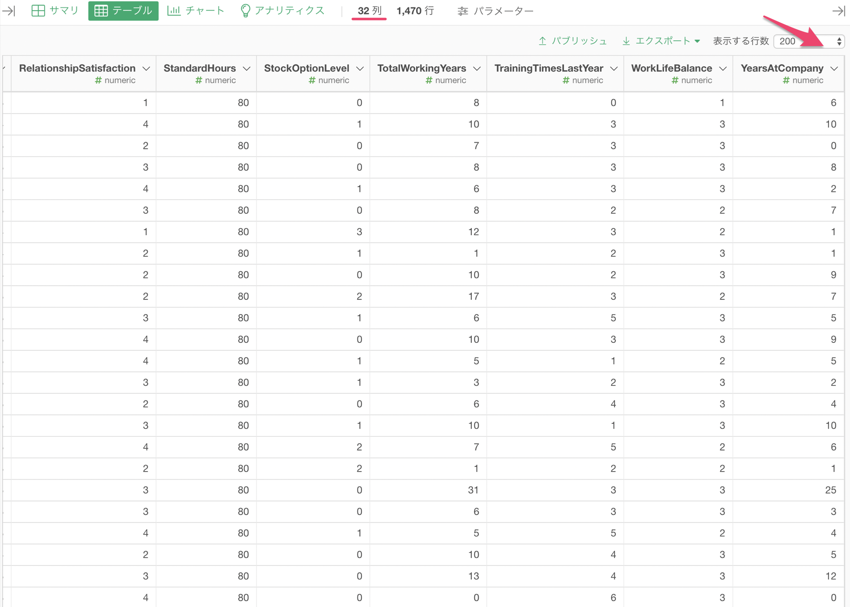Viewport: 850px width, 607px height.
Task: Click numeric type icon under StockOptionLevel
Action: click(x=312, y=80)
